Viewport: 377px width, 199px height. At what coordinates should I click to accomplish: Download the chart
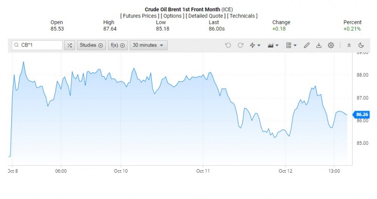click(x=319, y=45)
